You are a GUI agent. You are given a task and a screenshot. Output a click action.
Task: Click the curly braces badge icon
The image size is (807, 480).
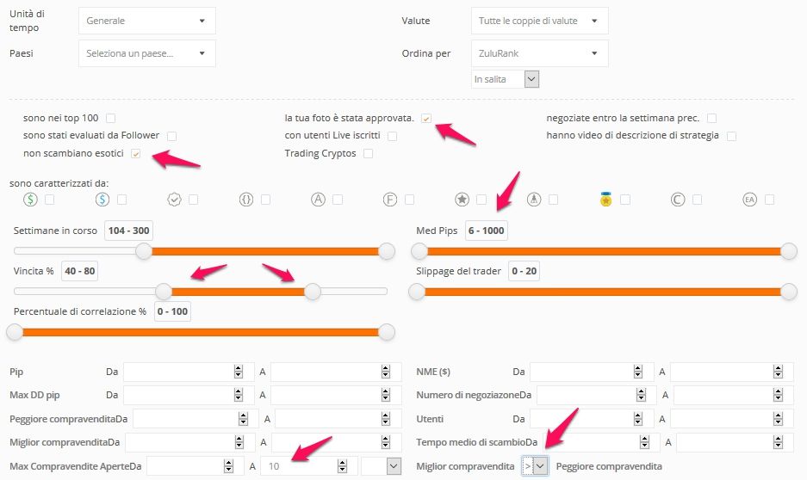[x=246, y=200]
